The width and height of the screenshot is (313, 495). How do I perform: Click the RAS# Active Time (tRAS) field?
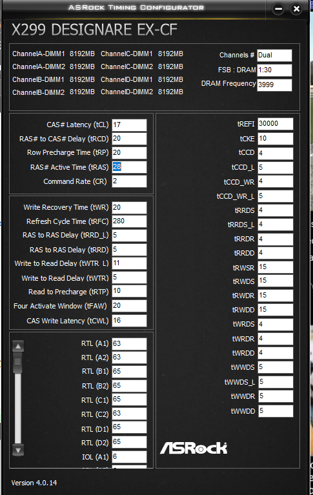129,167
